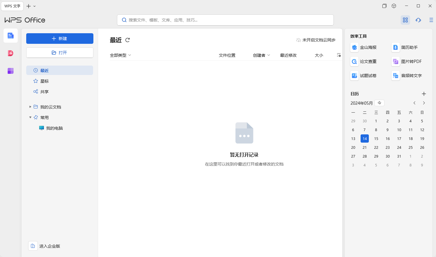Expand the 全部类型 file type dropdown
Screen dimensions: 436x257
pyautogui.click(x=120, y=55)
